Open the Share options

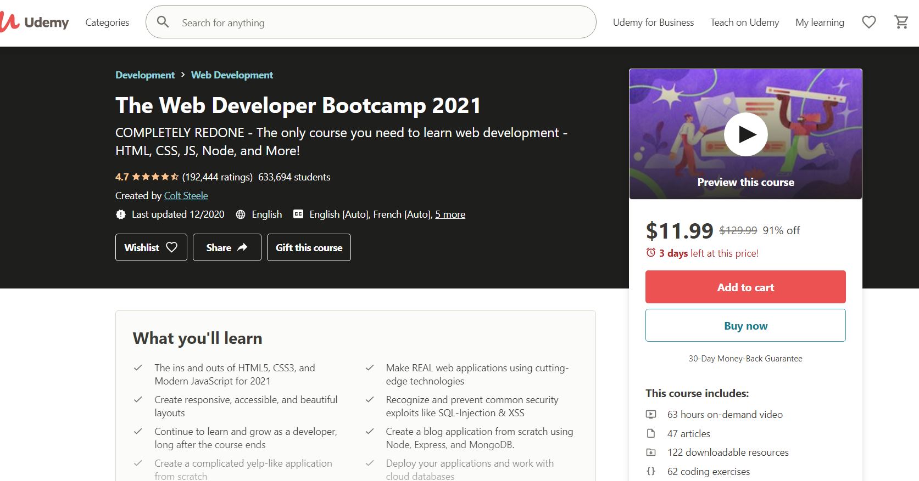tap(226, 247)
